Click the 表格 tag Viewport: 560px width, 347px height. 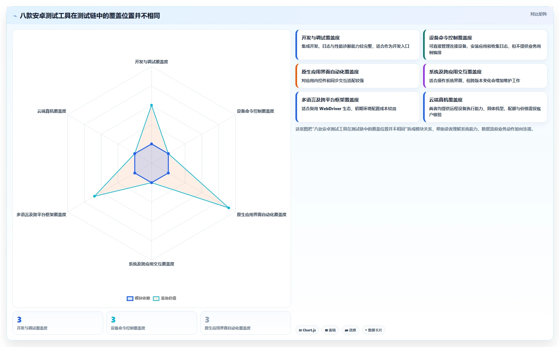click(x=330, y=330)
